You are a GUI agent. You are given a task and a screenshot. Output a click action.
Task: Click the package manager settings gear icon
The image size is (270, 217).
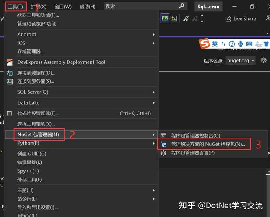(163, 153)
